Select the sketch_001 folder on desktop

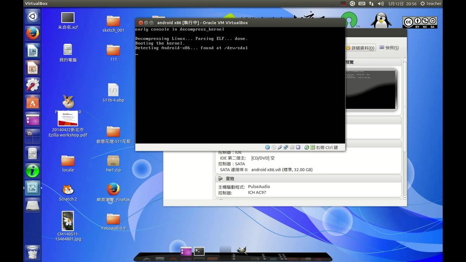(x=113, y=24)
